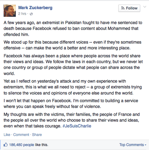Click the thumbs-up icon beside like count
This screenshot has height=150, width=149.
click(x=6, y=145)
